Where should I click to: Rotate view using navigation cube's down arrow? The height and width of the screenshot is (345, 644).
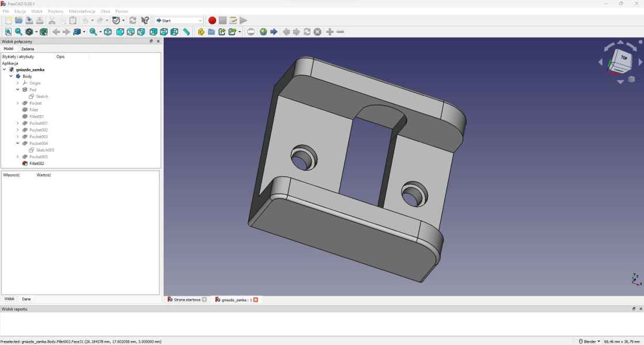coord(620,82)
